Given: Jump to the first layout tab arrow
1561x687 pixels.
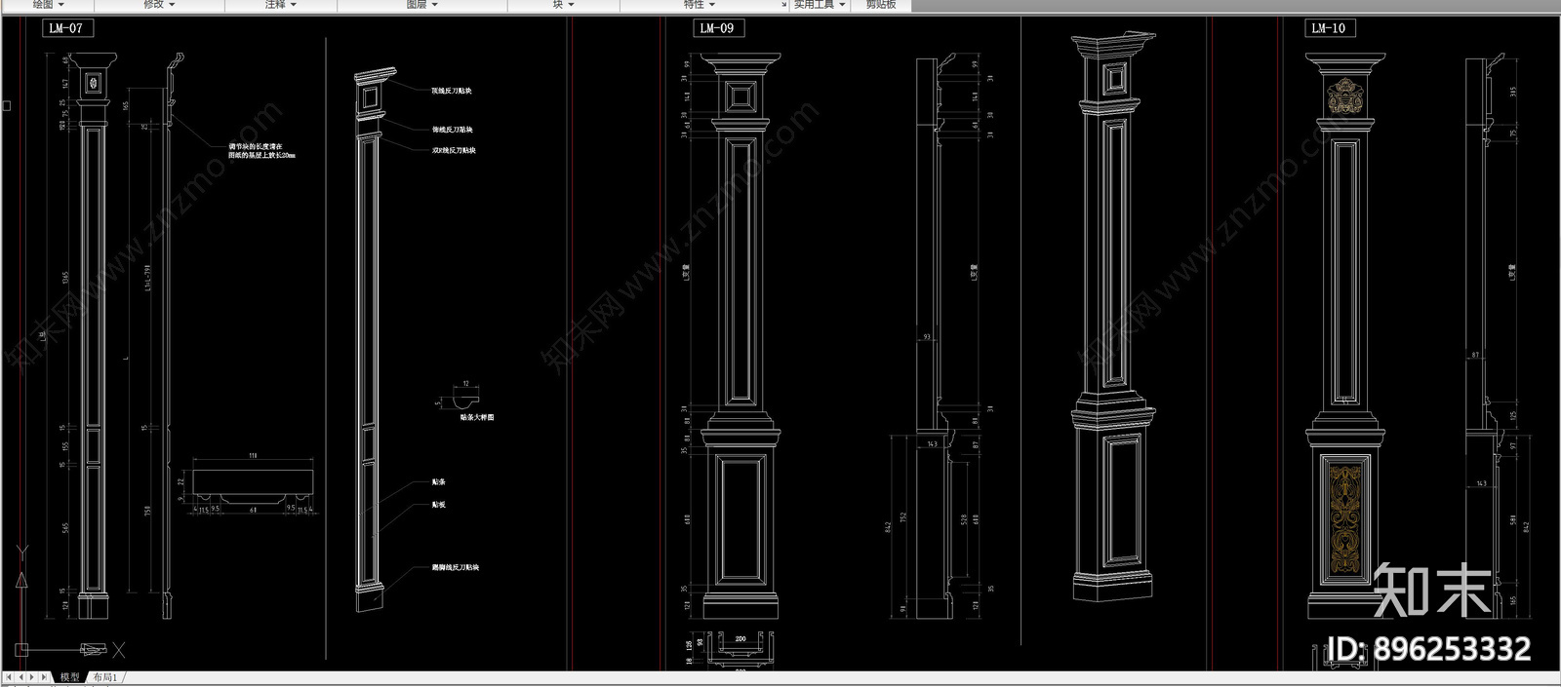Looking at the screenshot, I should coord(10,676).
